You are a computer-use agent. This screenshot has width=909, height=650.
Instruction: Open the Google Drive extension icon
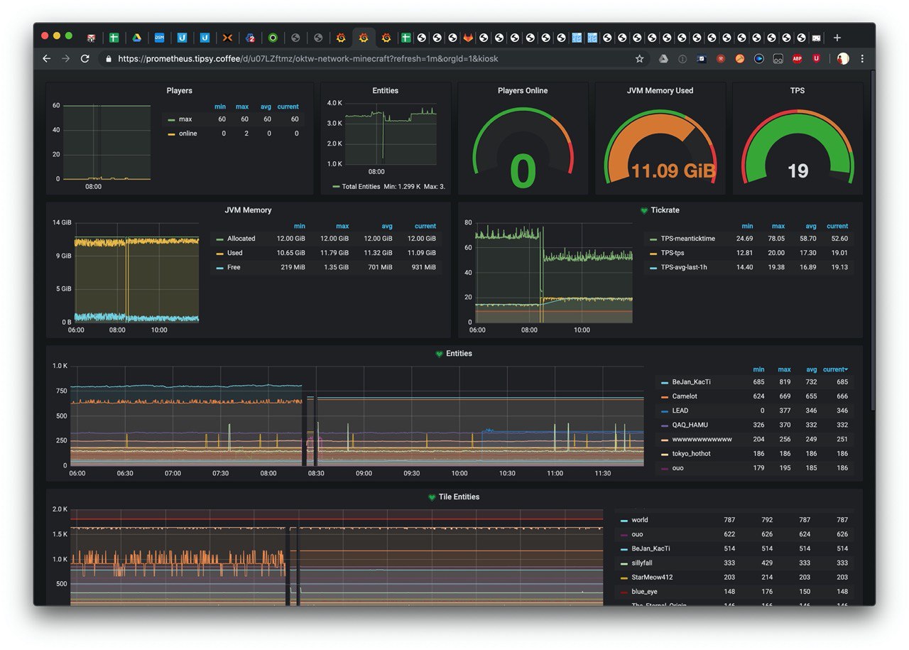pos(663,59)
